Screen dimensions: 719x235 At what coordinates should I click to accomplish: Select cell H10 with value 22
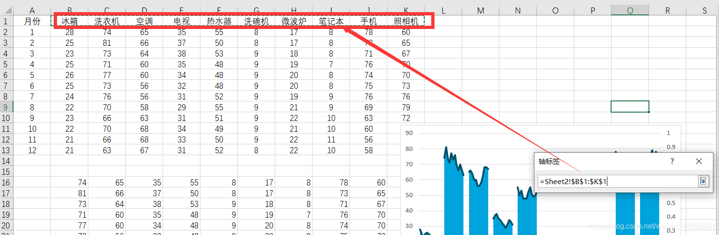point(294,118)
